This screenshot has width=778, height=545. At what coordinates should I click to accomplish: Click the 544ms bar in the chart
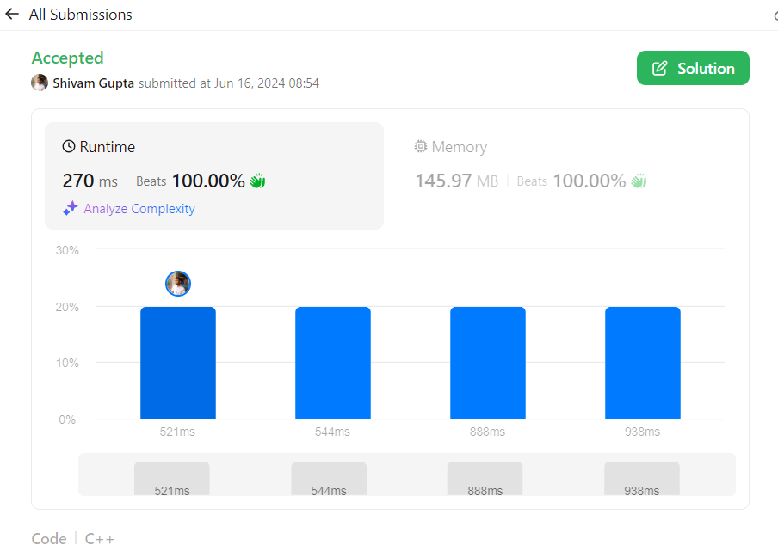[x=333, y=363]
